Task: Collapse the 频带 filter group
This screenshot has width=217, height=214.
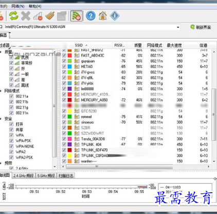Action: pyautogui.click(x=1, y=163)
